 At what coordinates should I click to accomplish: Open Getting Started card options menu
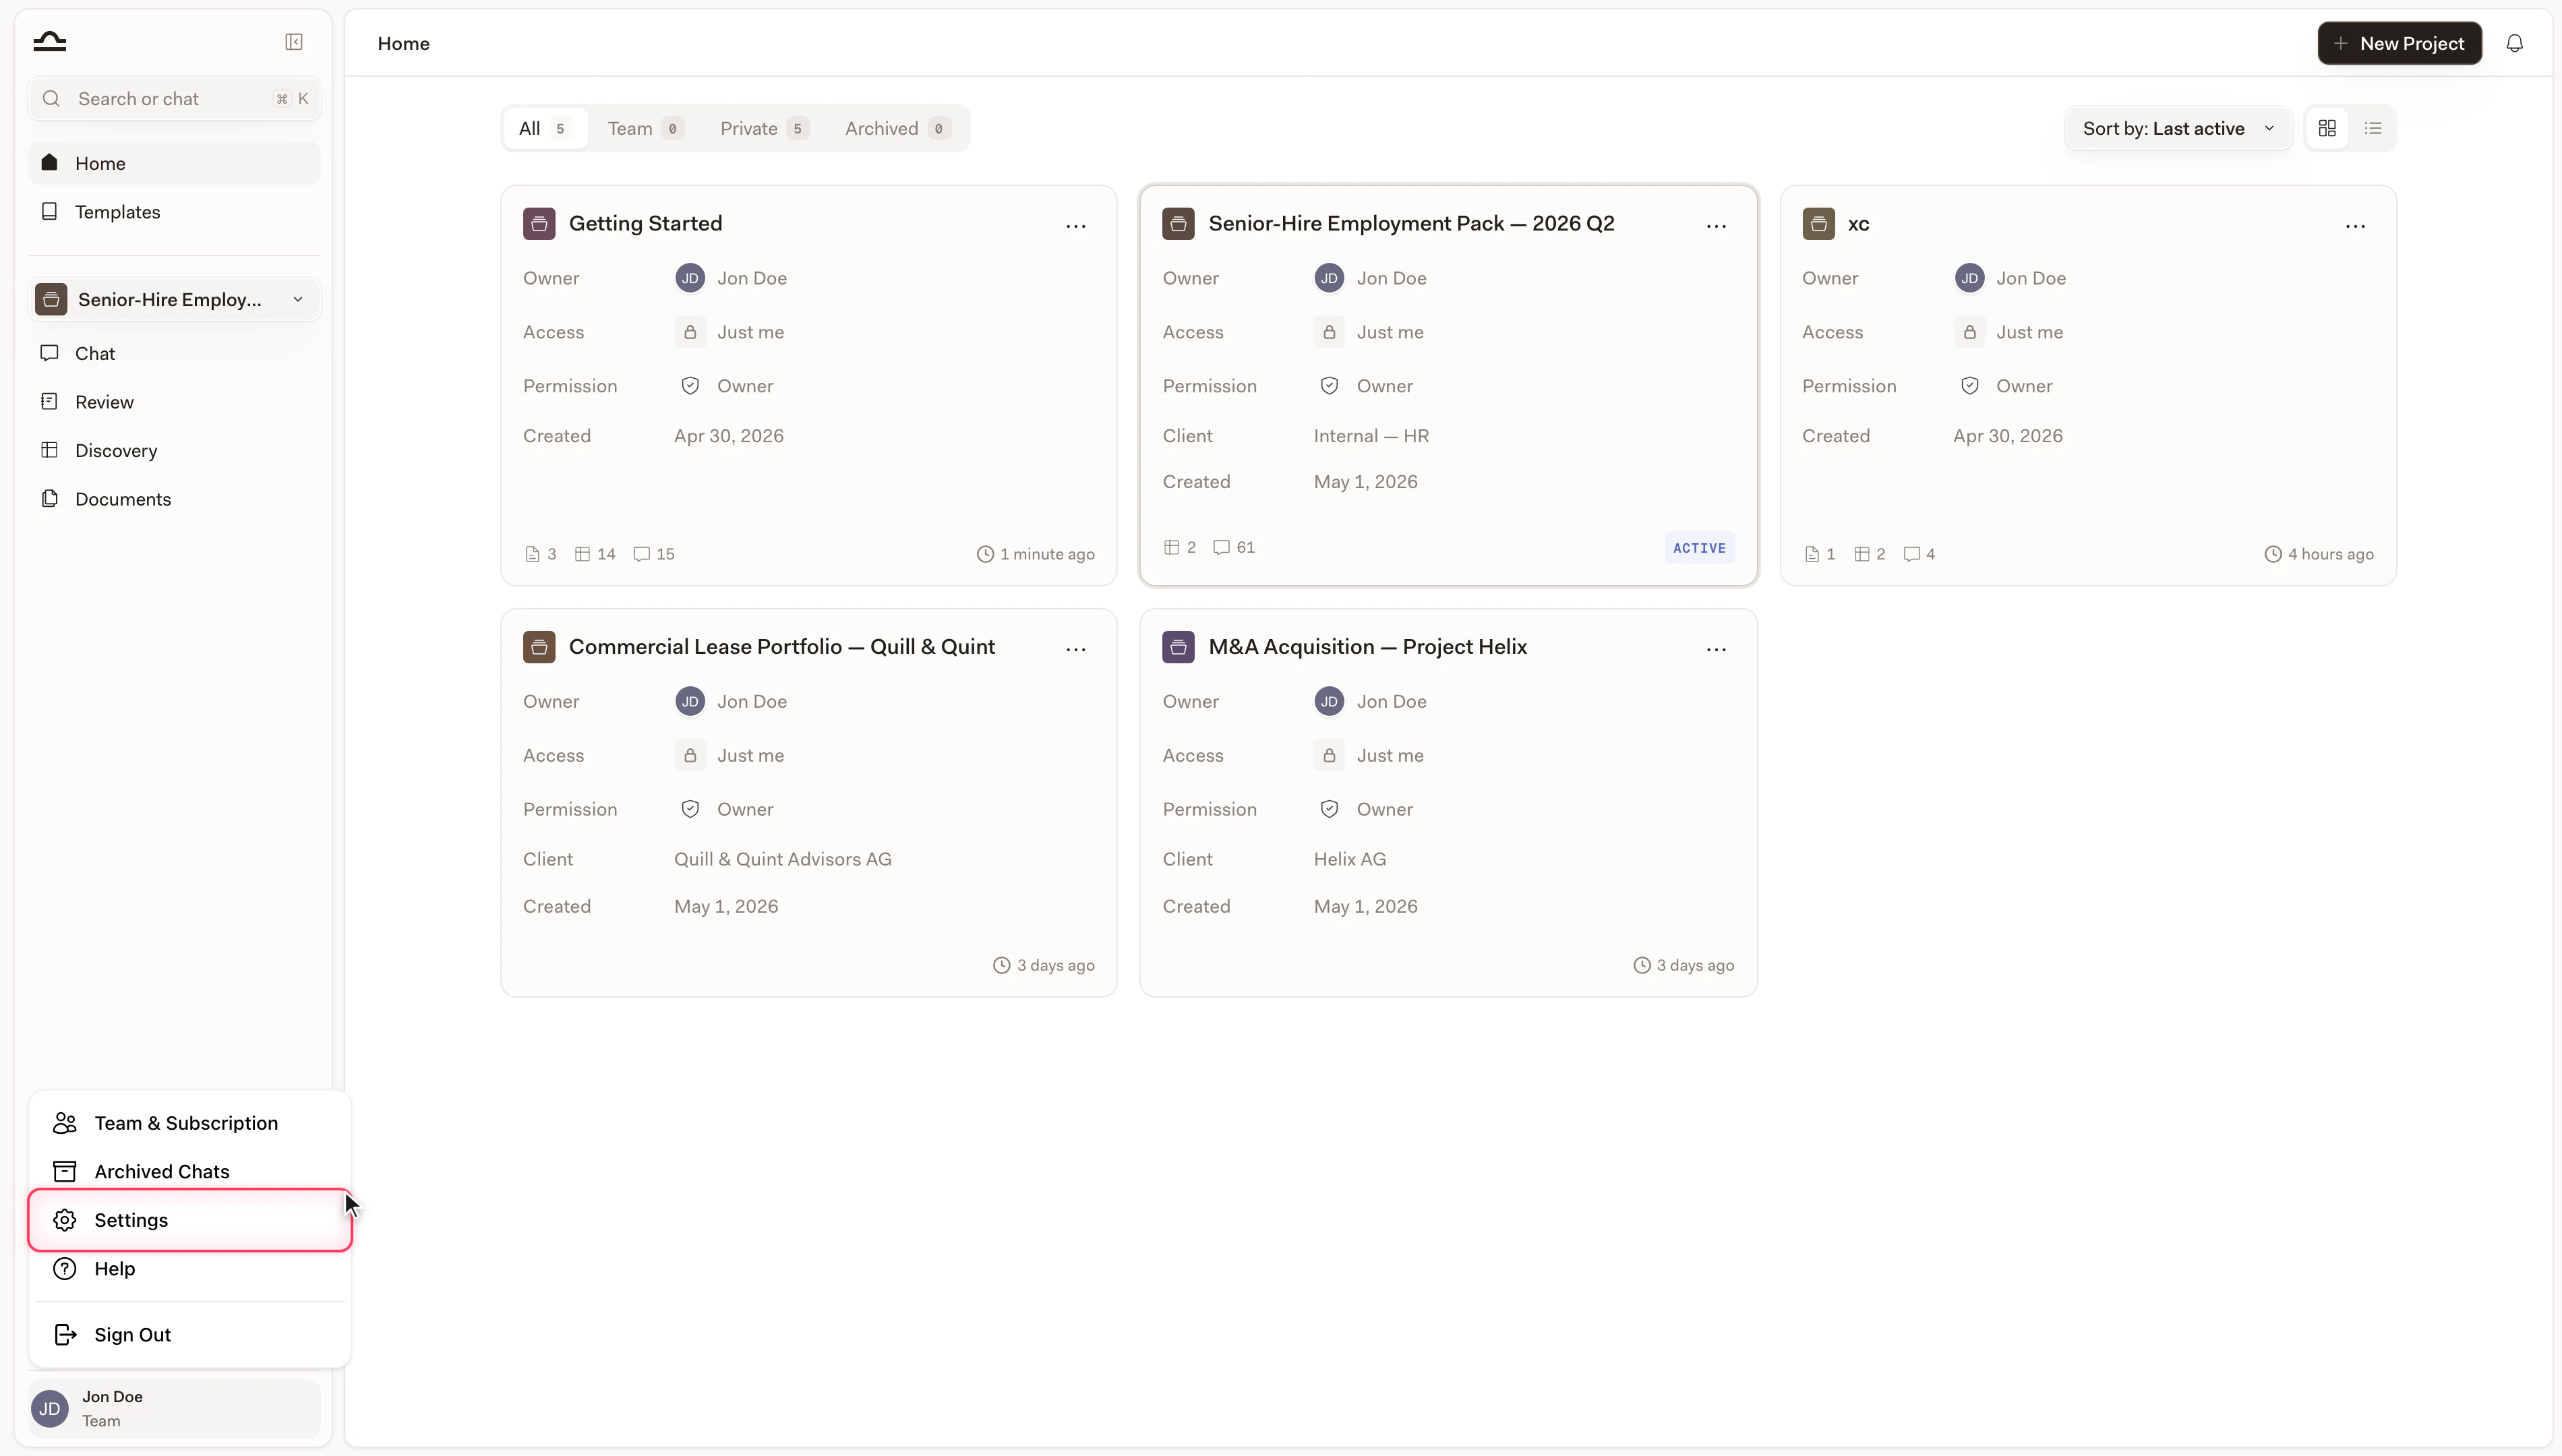click(x=1076, y=226)
